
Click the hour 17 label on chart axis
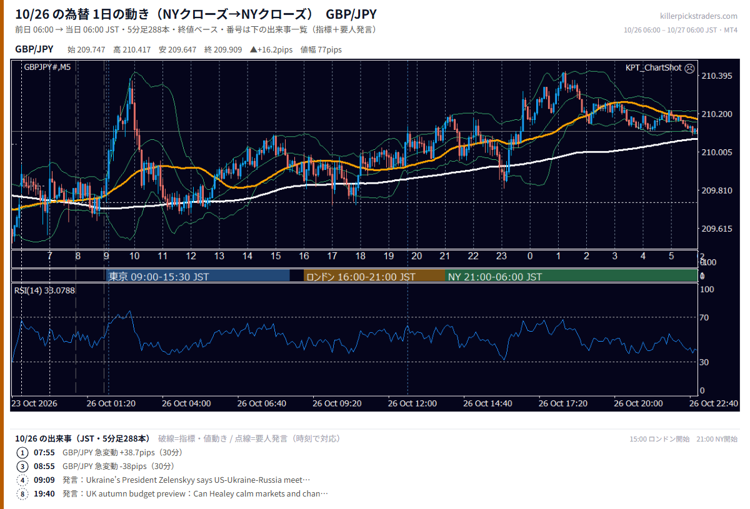pos(332,256)
